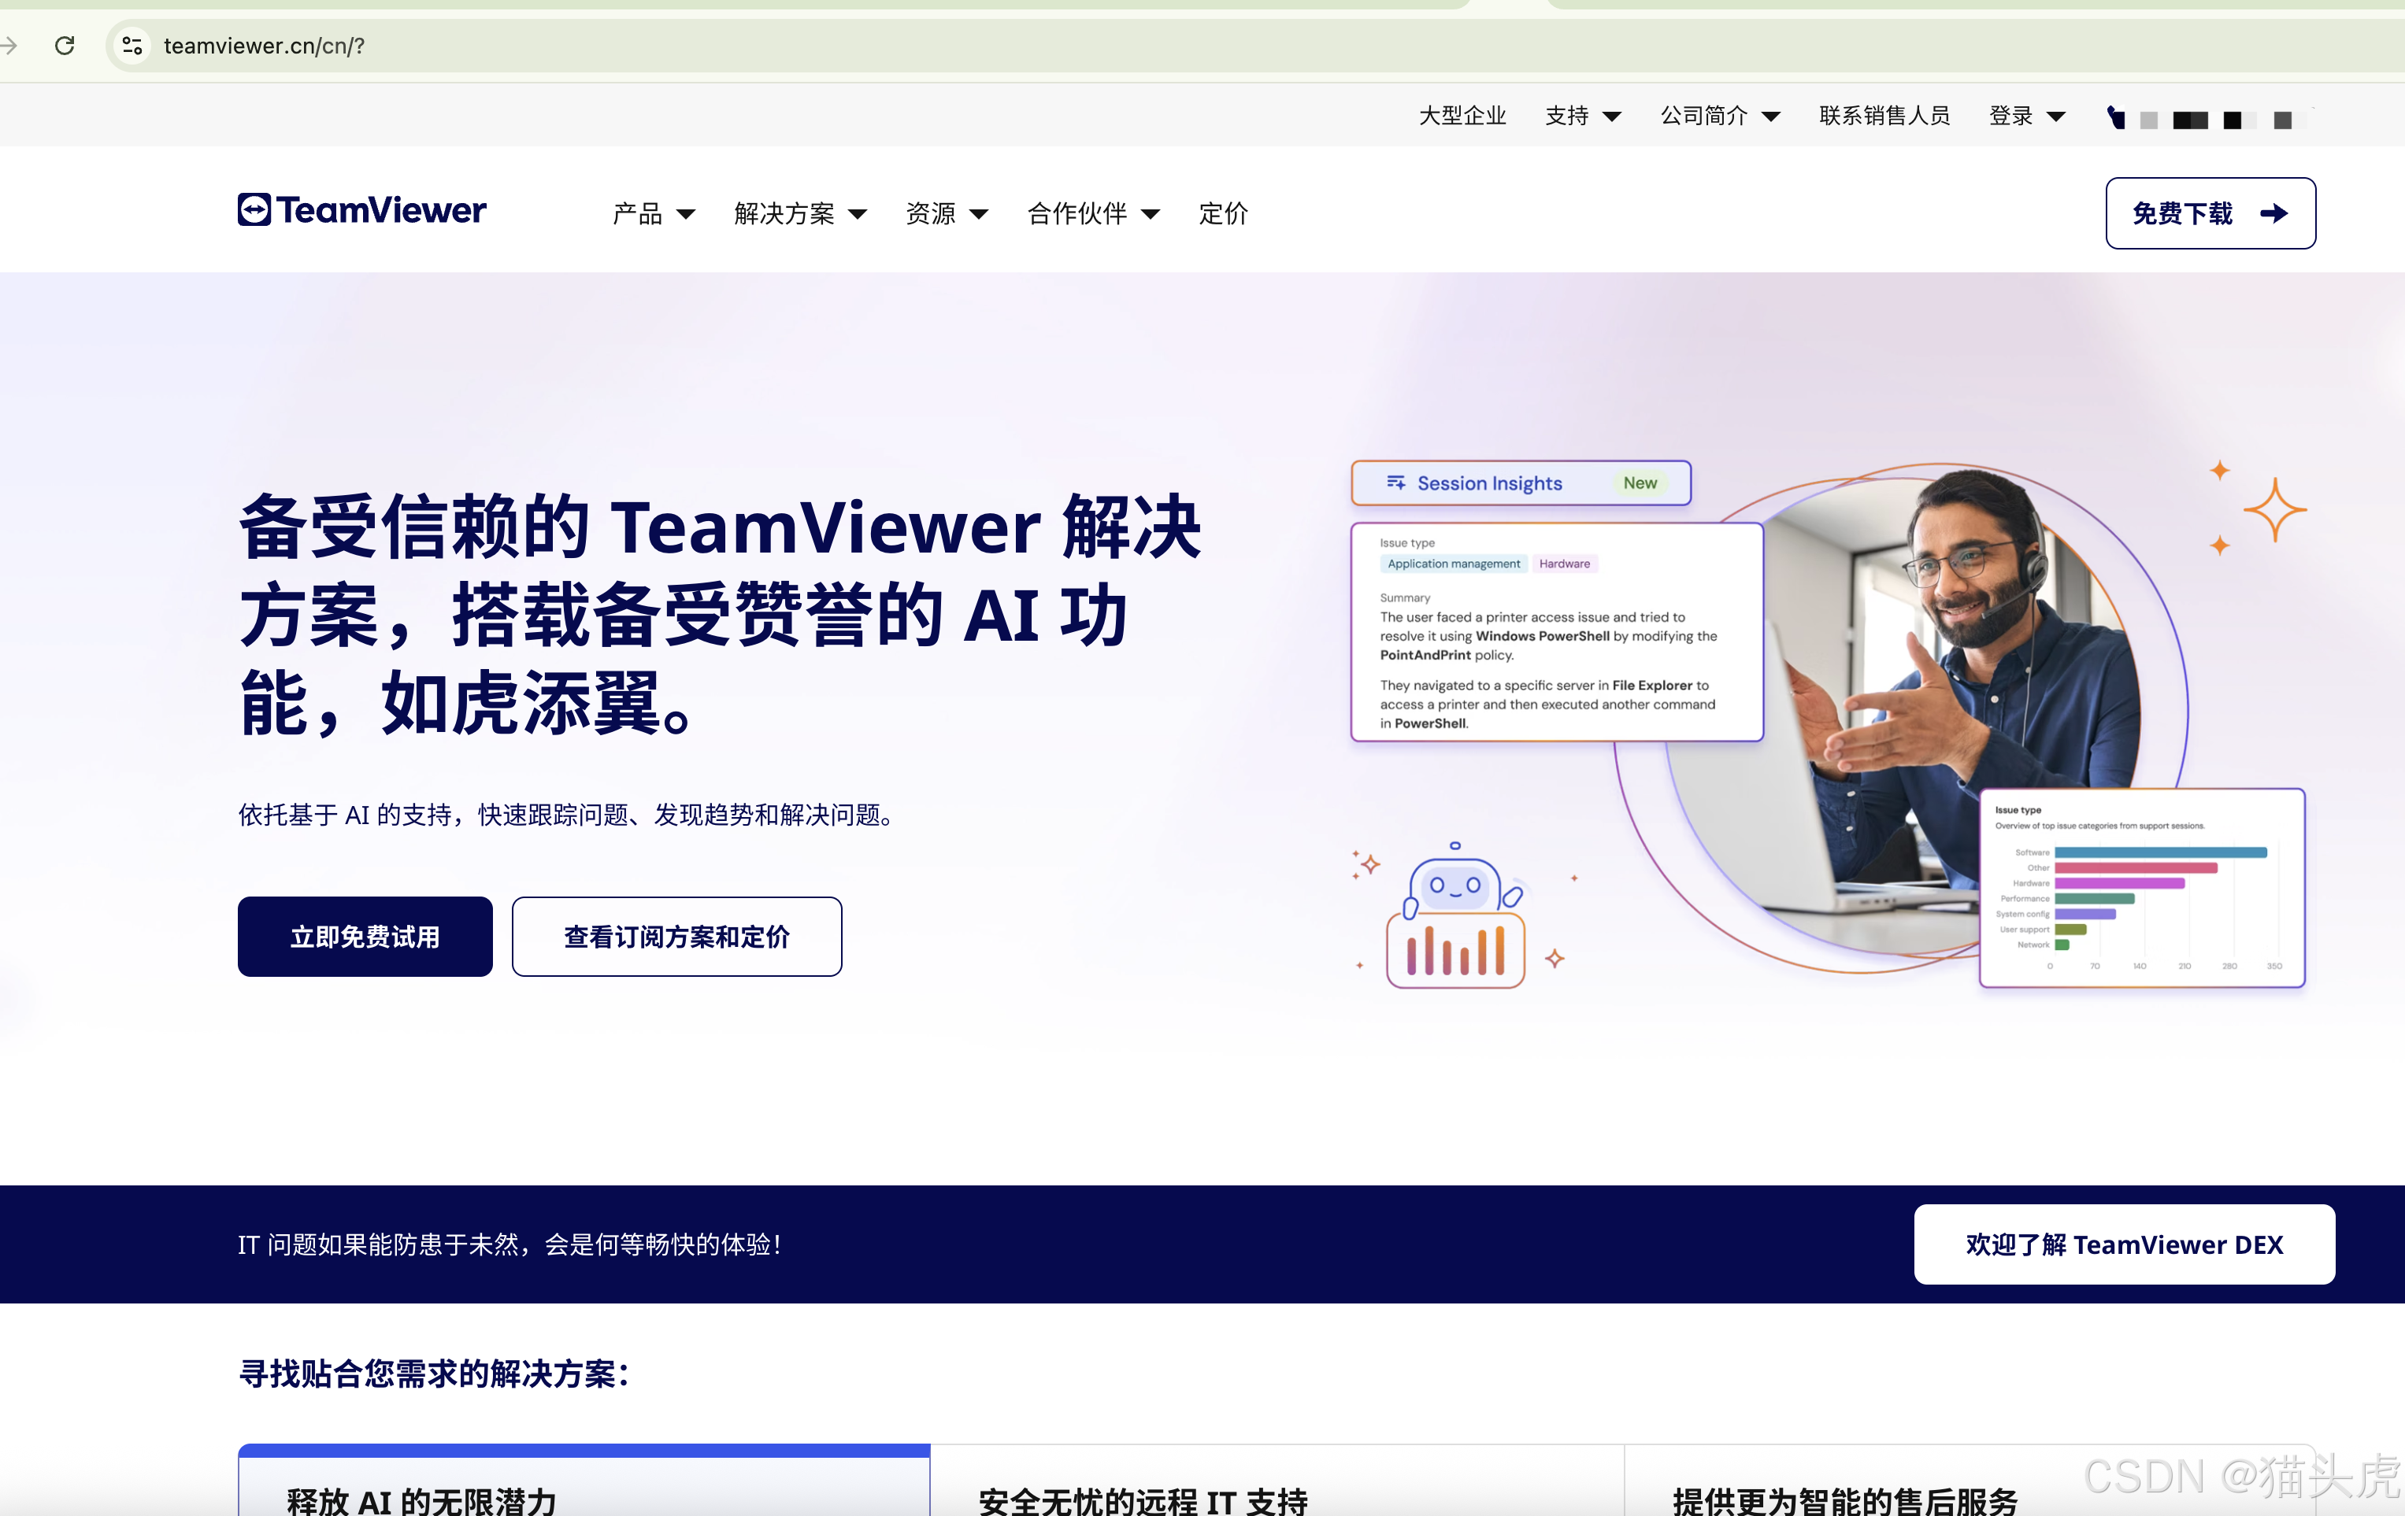Screen dimensions: 2405x1516
Task: Select the Application management issue tag
Action: pyautogui.click(x=1453, y=564)
